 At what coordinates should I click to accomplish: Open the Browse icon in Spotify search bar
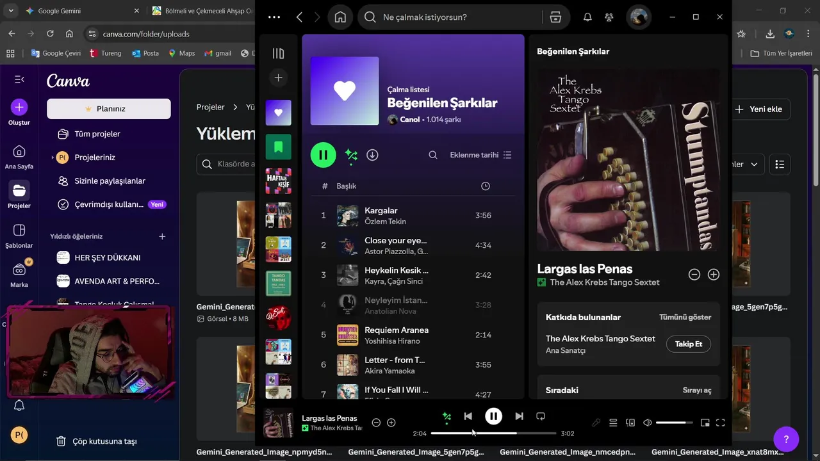555,17
